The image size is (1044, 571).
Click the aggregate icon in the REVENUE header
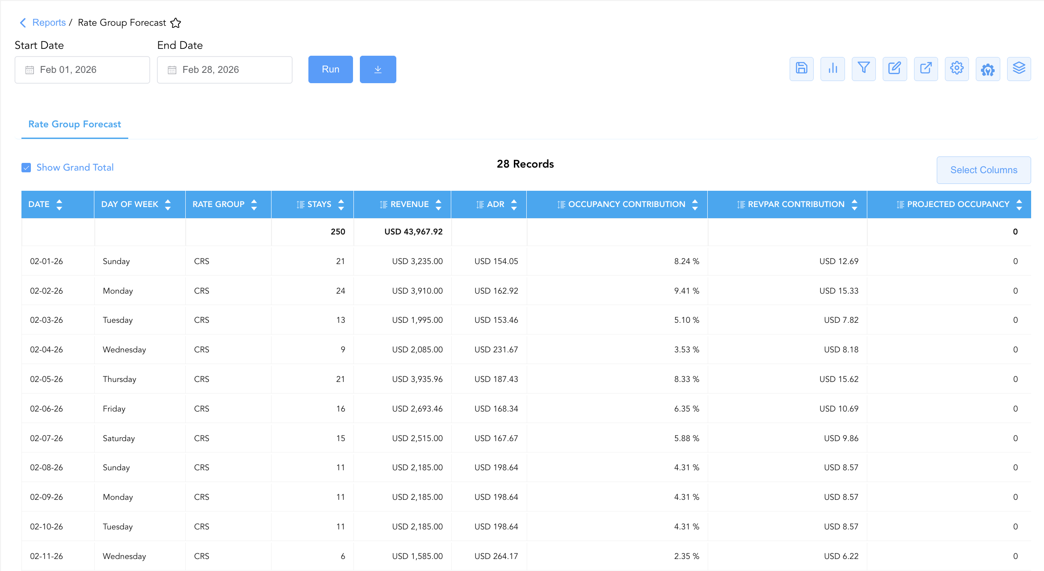coord(384,204)
